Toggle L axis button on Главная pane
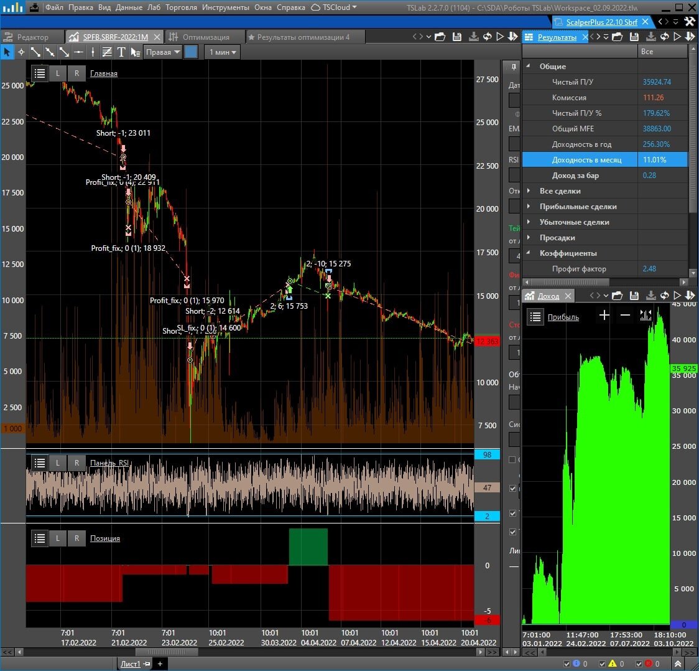Viewport: 699px width, 671px height. point(57,73)
